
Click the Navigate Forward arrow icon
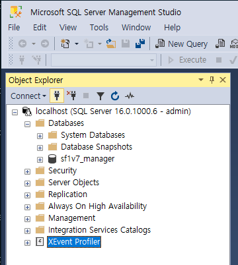pos(45,44)
